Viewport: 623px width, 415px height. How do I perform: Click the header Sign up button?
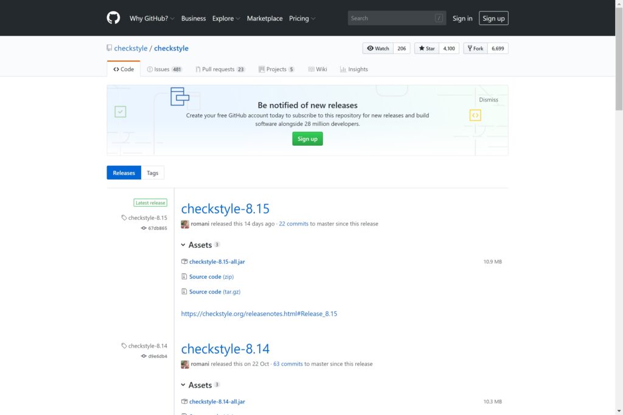(493, 18)
